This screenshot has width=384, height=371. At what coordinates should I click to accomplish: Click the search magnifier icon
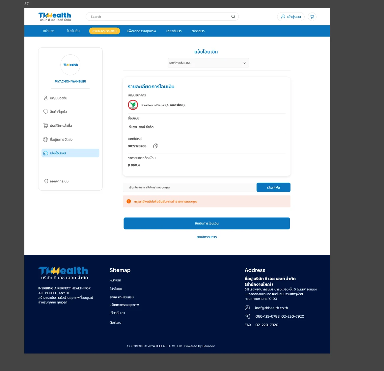[x=233, y=17]
